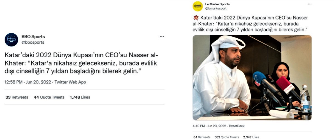Show the 2,342 Likes list

coord(251,137)
